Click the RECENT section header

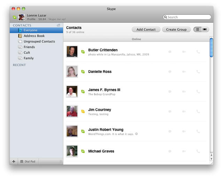pos(20,65)
